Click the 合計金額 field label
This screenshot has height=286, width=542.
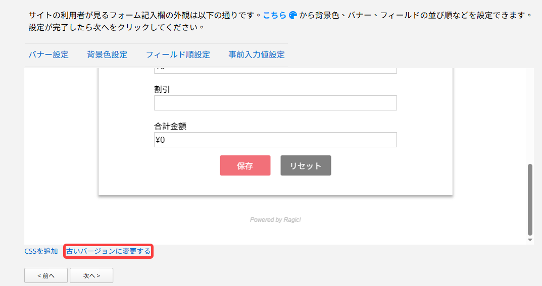(x=170, y=126)
